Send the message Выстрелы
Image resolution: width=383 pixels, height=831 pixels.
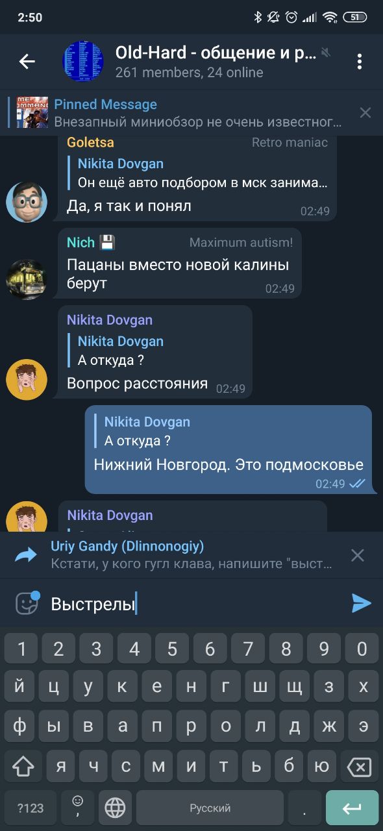pos(361,603)
